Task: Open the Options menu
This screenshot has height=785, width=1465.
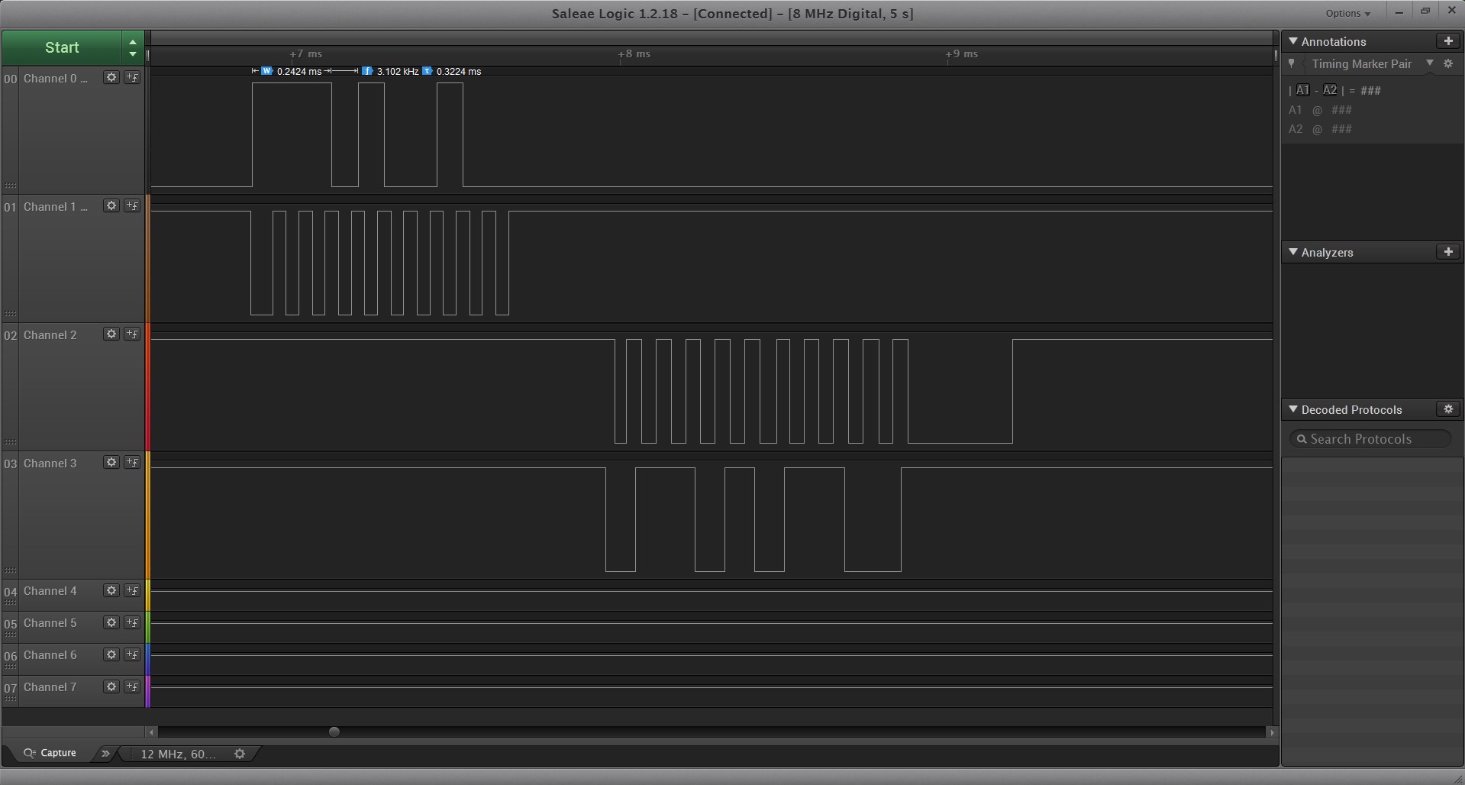Action: click(1347, 13)
